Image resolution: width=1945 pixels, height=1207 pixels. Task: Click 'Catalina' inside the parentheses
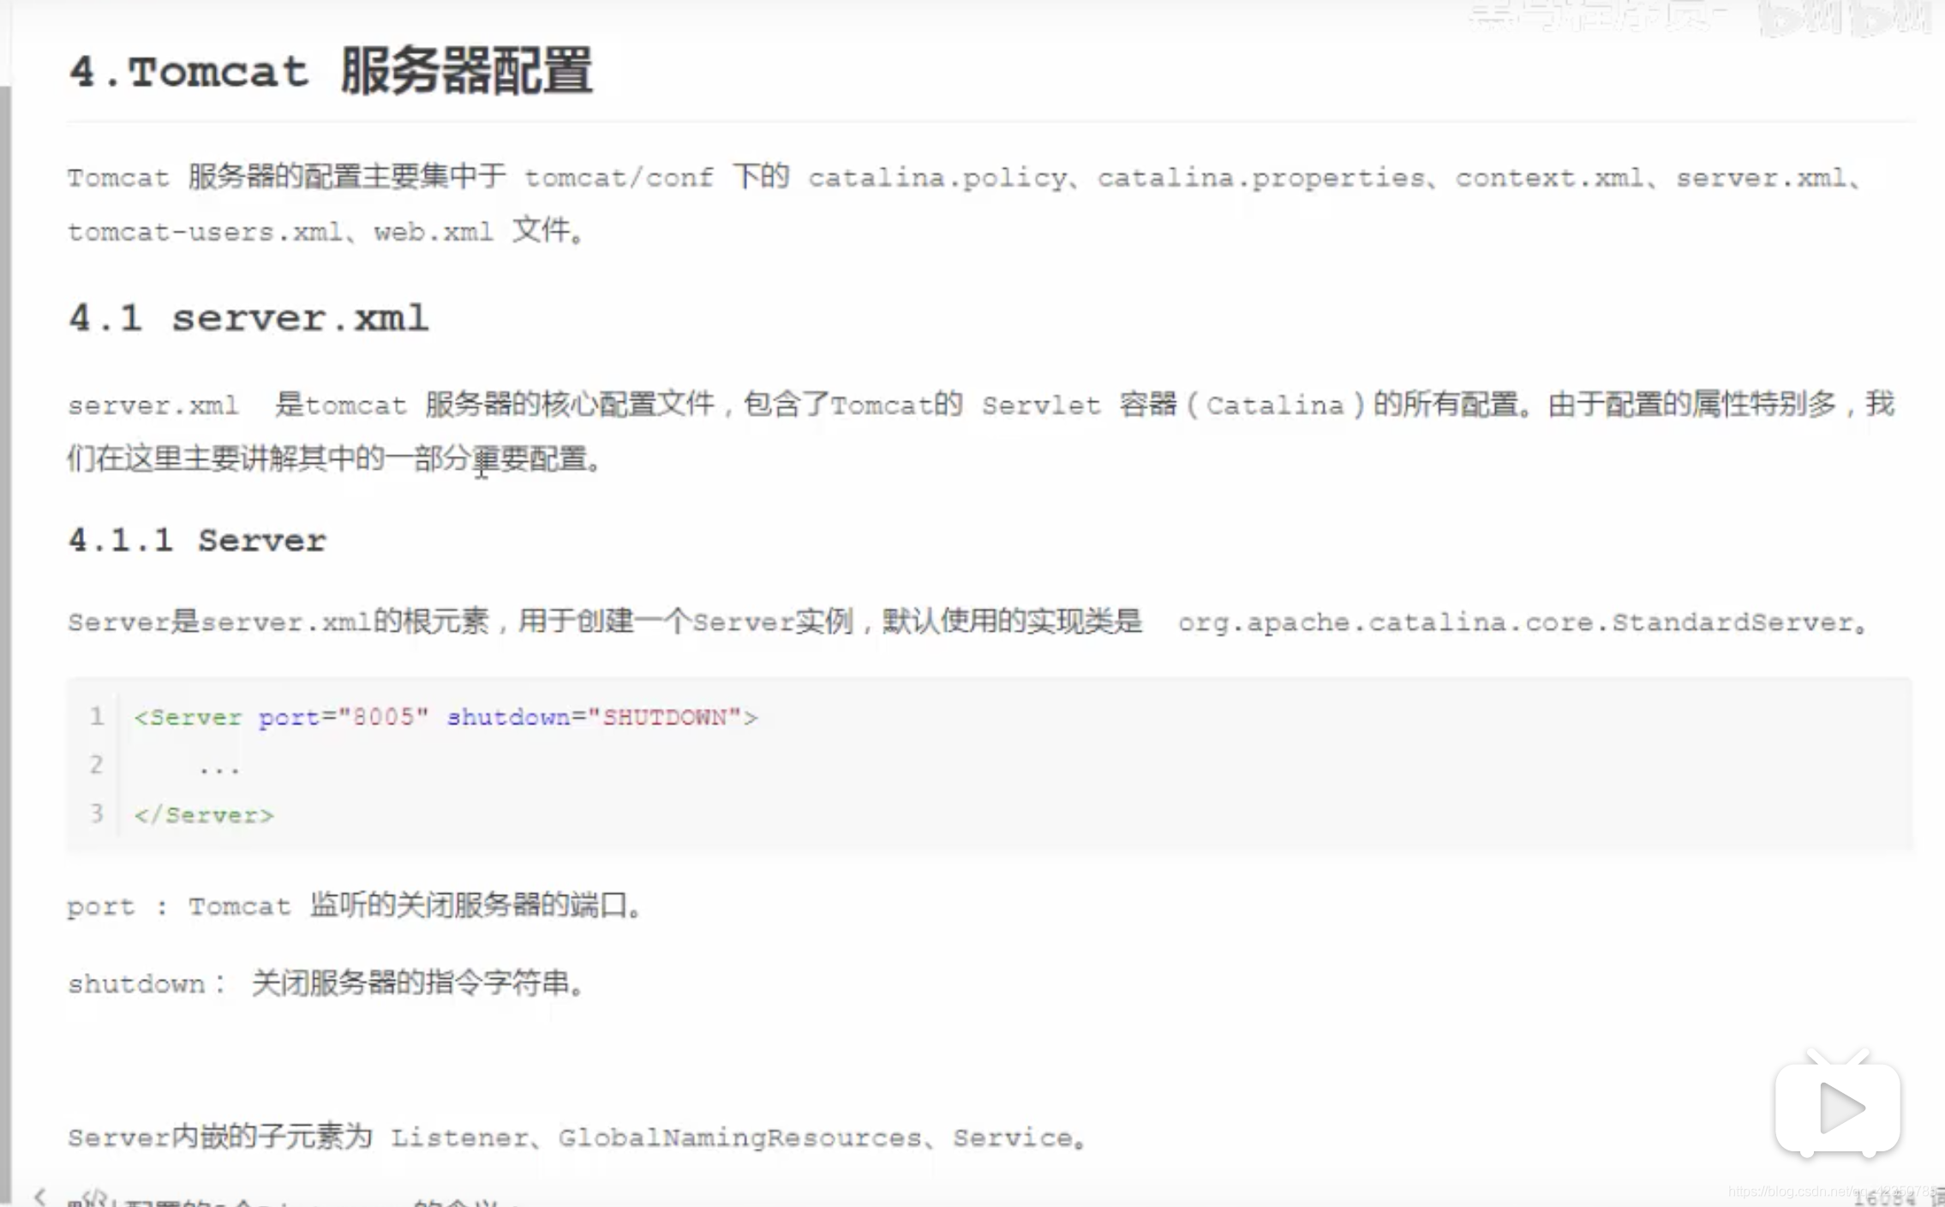(1275, 405)
